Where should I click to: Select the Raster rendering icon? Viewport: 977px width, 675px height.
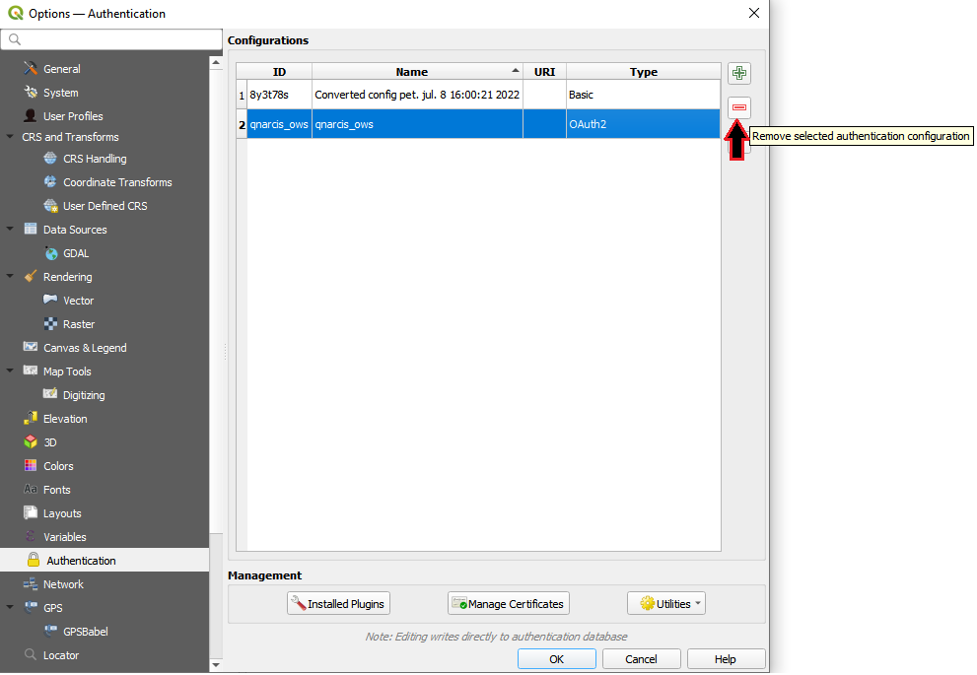click(x=50, y=323)
